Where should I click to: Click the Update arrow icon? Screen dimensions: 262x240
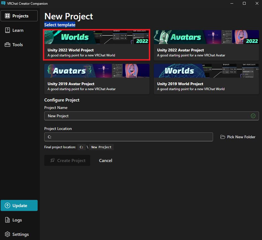tap(8, 206)
